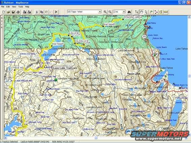
Task: Click the 'trail head1' waypoint label
Action: coord(58,44)
